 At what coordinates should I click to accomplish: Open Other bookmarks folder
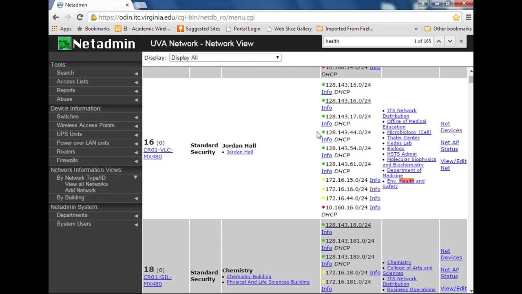click(x=448, y=29)
